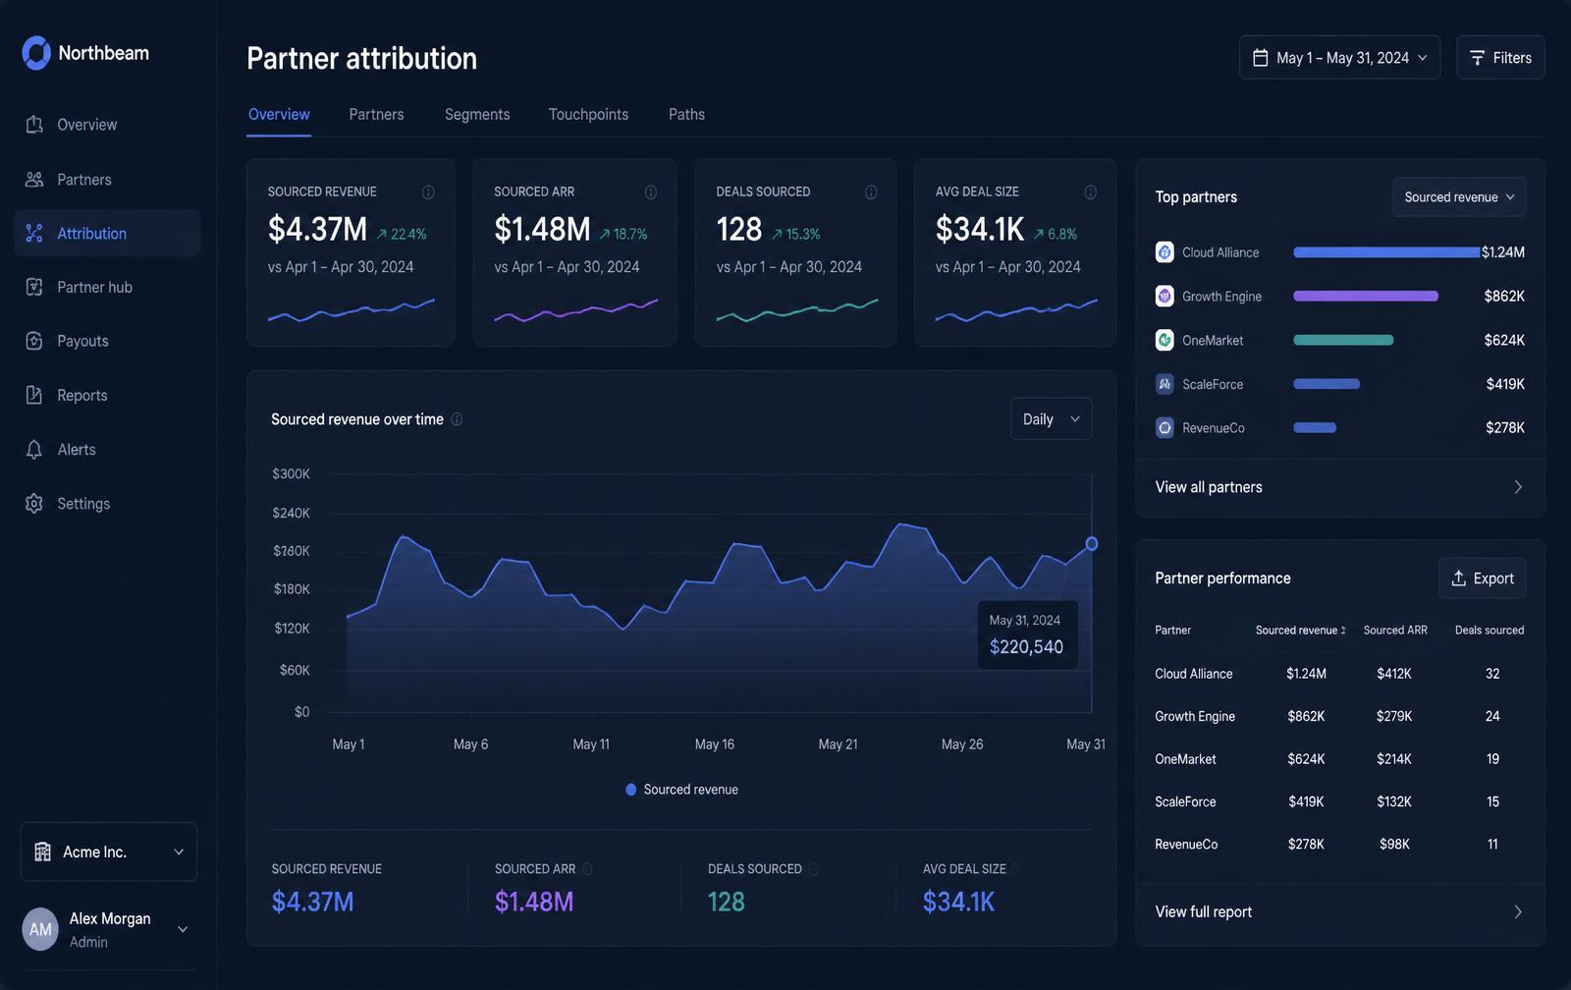
Task: Click the Cloud Alliance revenue bar
Action: click(1386, 252)
